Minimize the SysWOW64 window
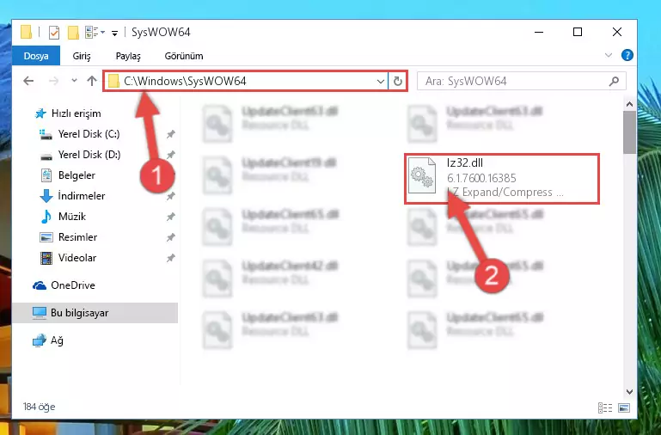661x435 pixels. [539, 32]
